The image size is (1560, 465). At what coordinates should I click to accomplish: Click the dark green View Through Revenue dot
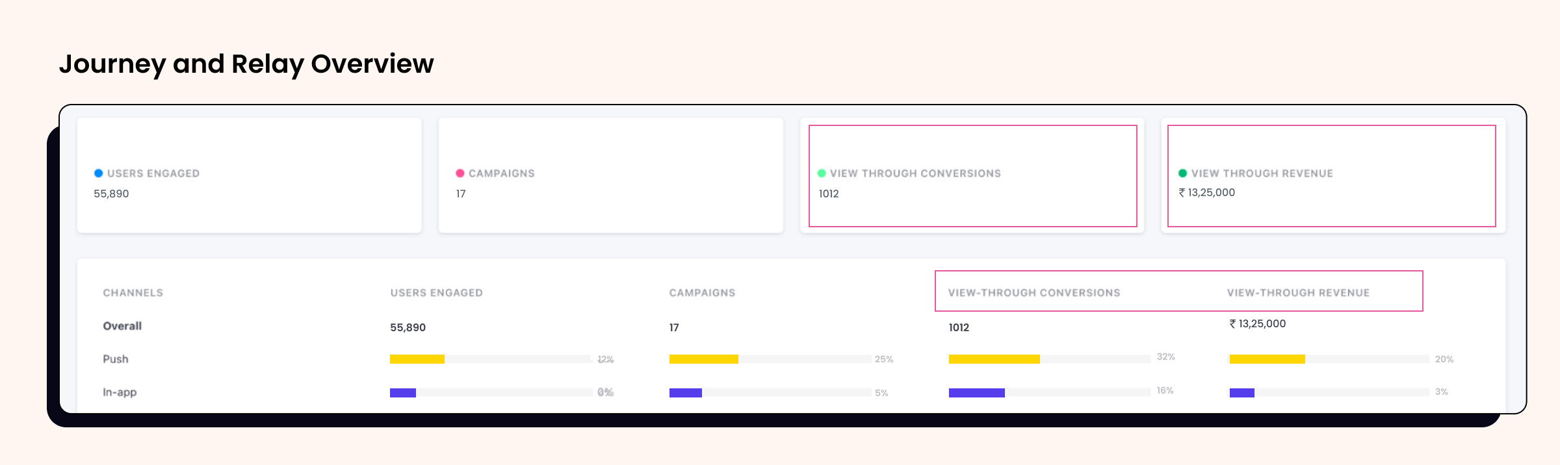coord(1183,173)
